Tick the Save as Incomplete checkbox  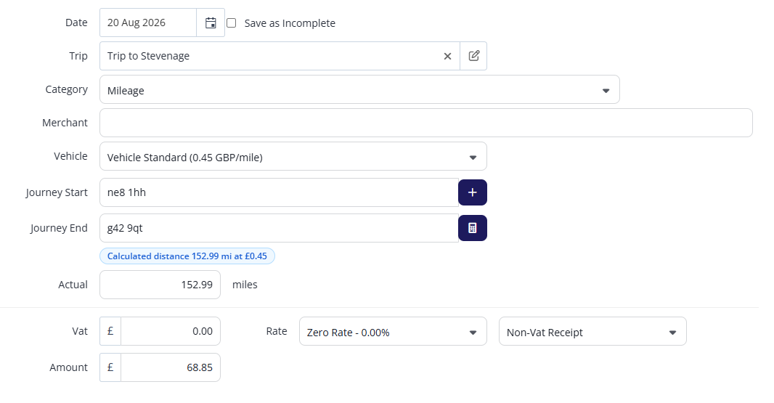coord(231,23)
